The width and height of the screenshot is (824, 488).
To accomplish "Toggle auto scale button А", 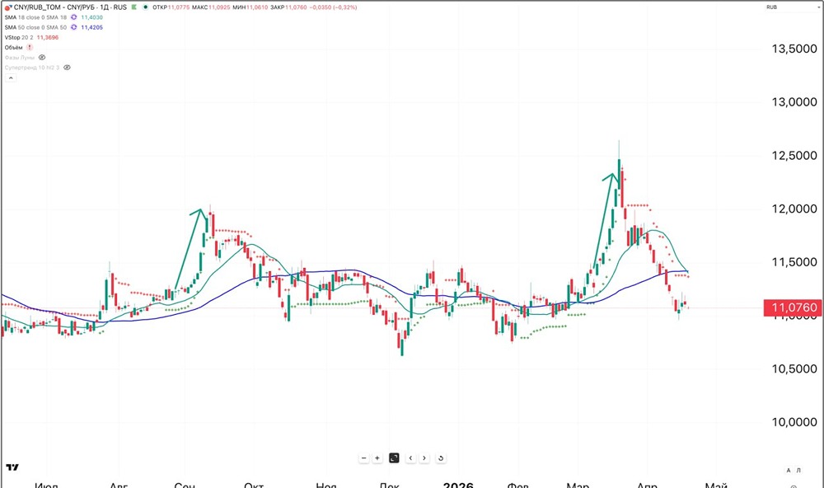I will [789, 470].
